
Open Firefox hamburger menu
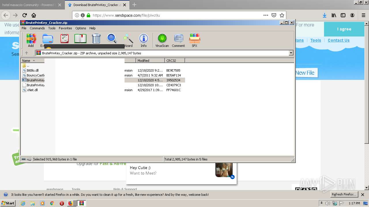point(364,15)
